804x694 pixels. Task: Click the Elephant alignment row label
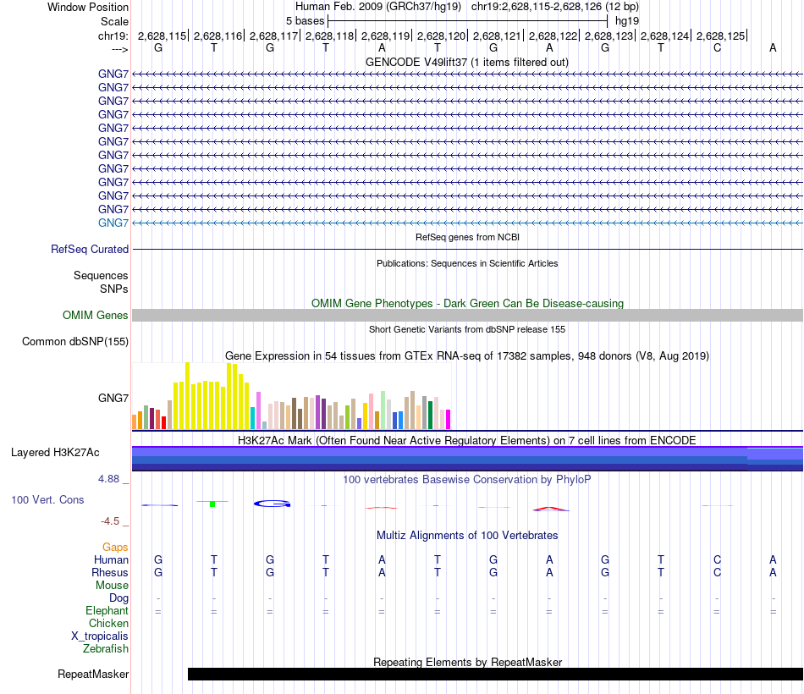tap(107, 610)
